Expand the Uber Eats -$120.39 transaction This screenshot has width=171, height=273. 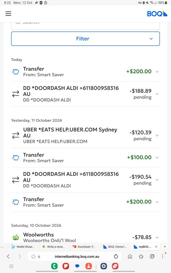coord(85,135)
